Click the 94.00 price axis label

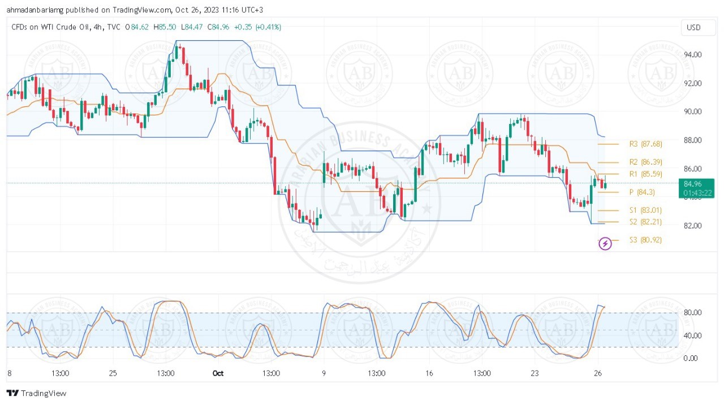[693, 55]
